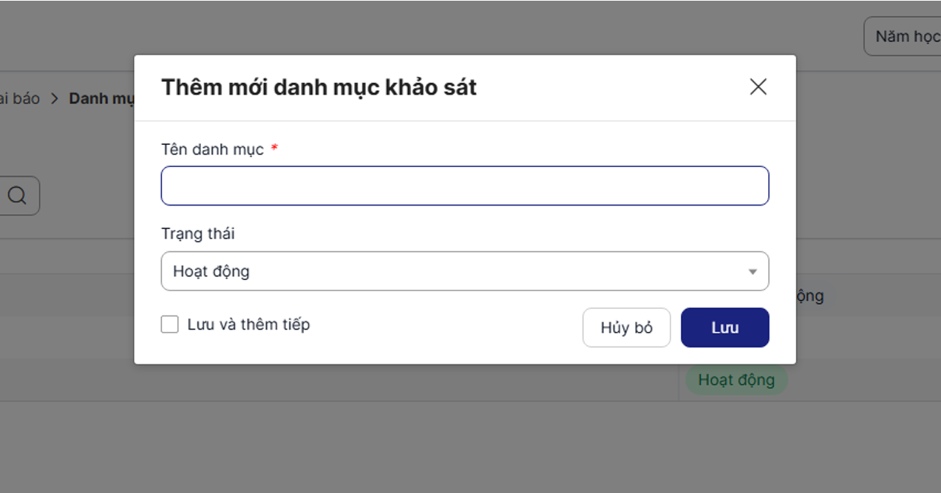Go to the "Danh mục" breadcrumb
Viewport: 941px width, 493px height.
pyautogui.click(x=101, y=98)
